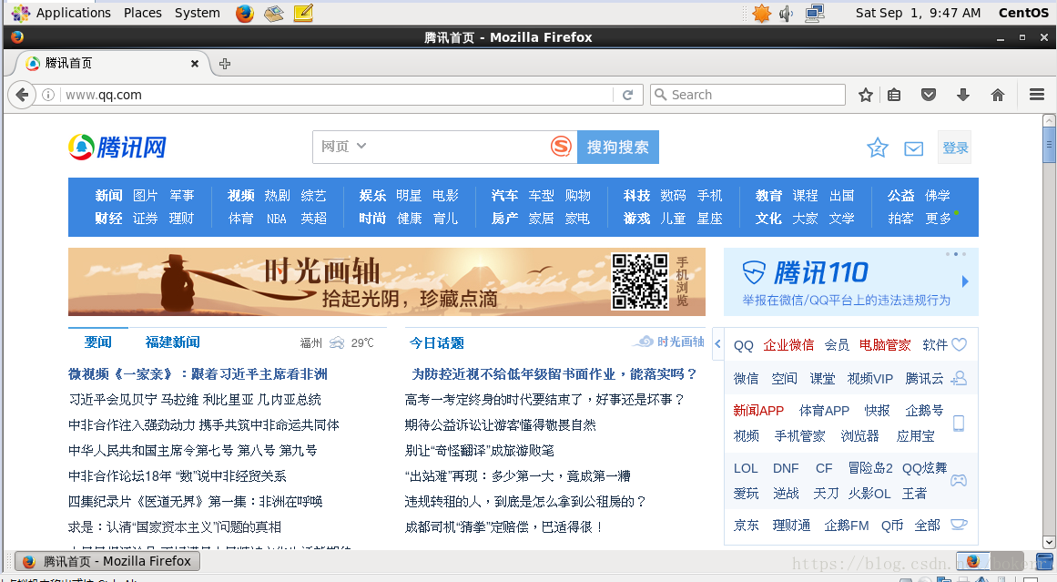Open the LOL game link
Screen dimensions: 1057x582
click(x=746, y=468)
